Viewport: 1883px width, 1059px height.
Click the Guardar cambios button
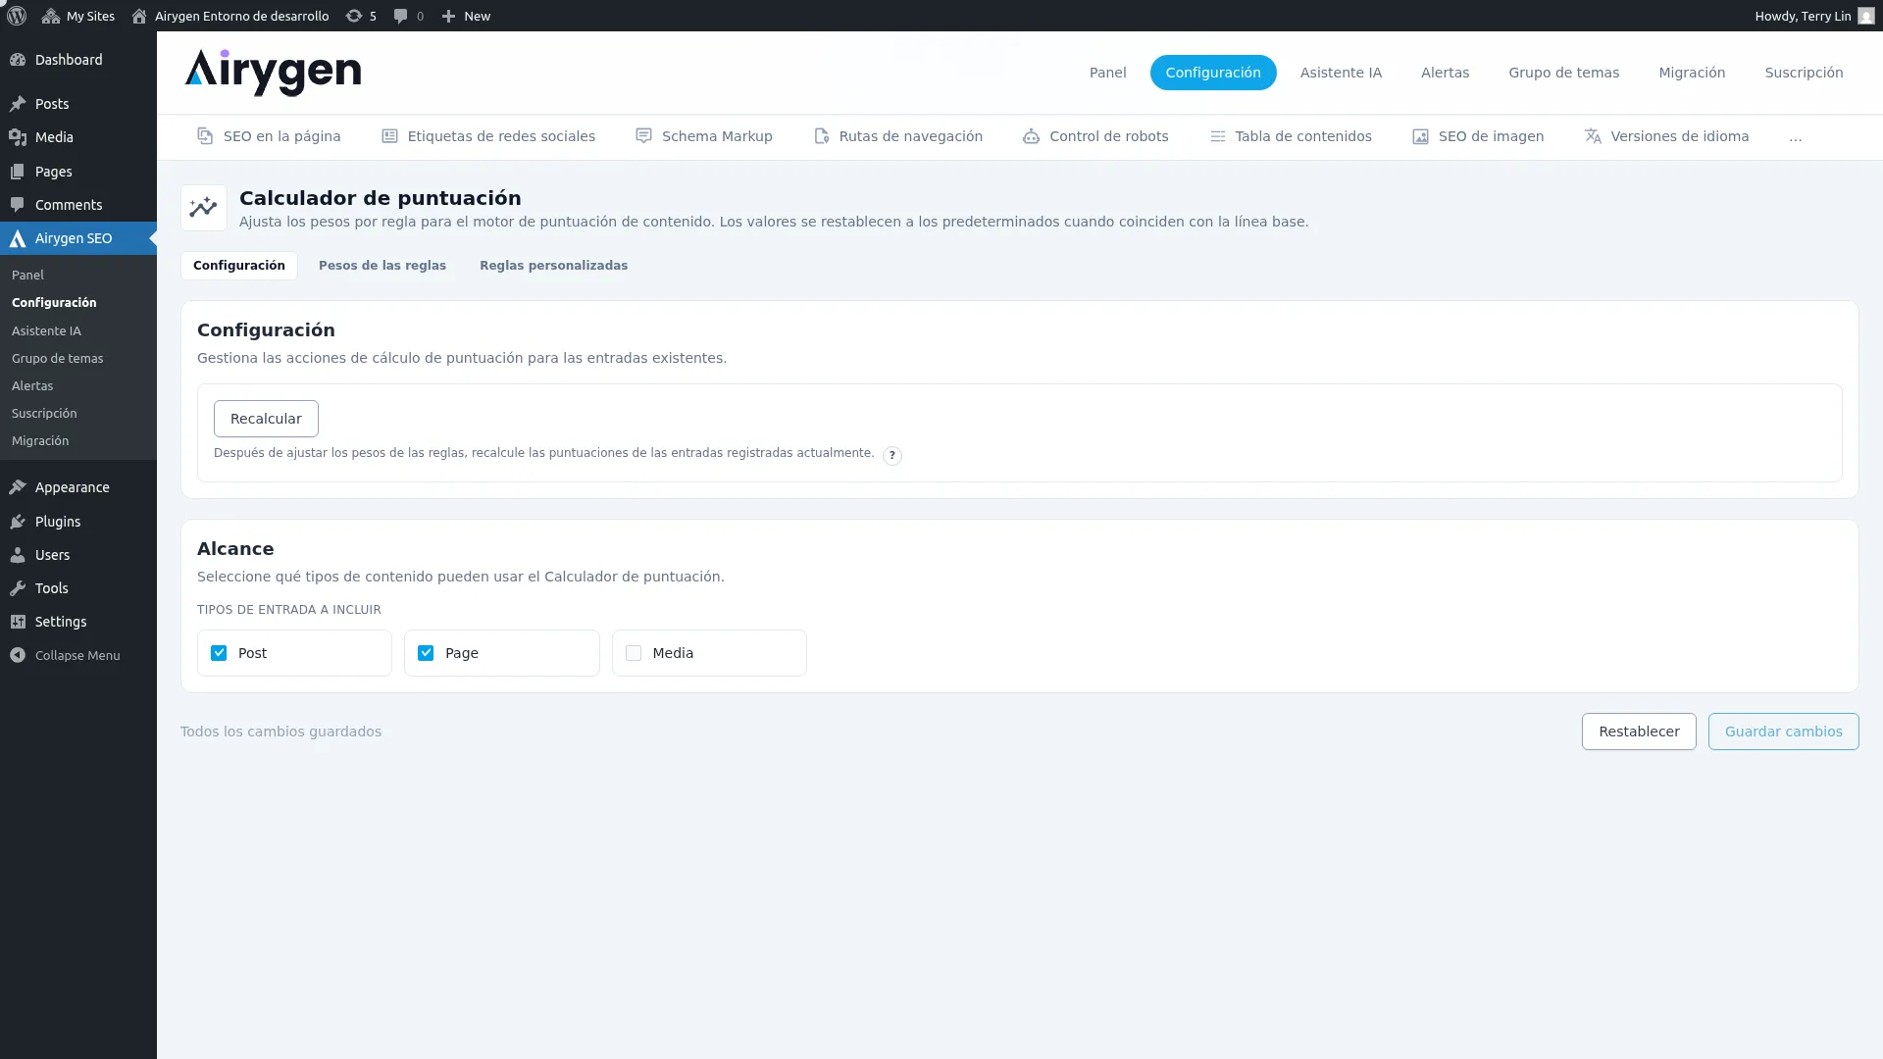[1783, 731]
